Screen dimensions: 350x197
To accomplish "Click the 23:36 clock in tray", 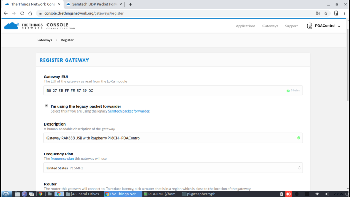I will point(338,194).
